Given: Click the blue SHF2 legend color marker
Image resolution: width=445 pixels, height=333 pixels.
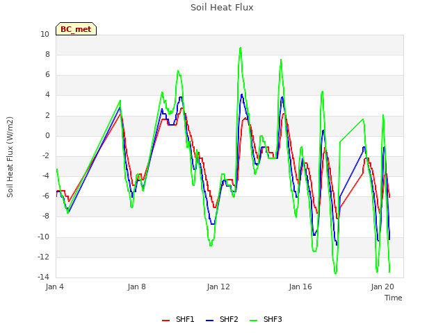Looking at the screenshot, I should point(209,321).
